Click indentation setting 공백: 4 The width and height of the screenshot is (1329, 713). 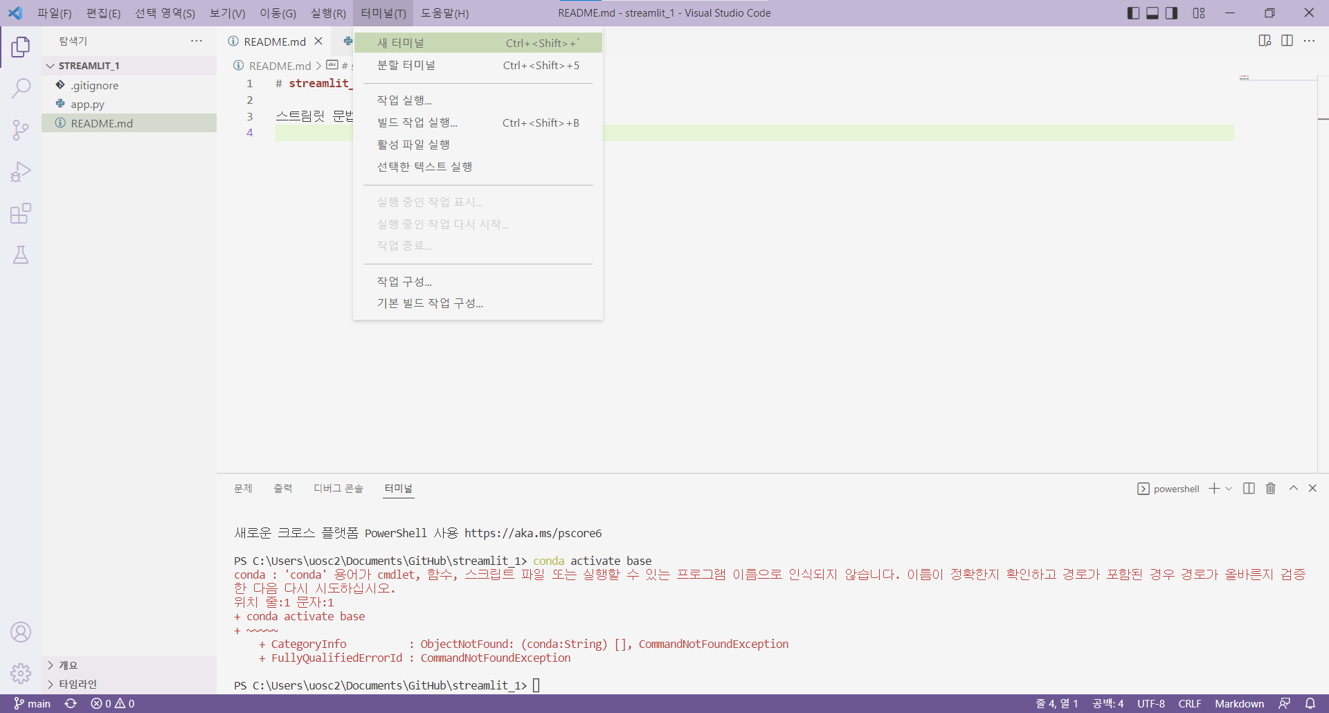point(1107,703)
